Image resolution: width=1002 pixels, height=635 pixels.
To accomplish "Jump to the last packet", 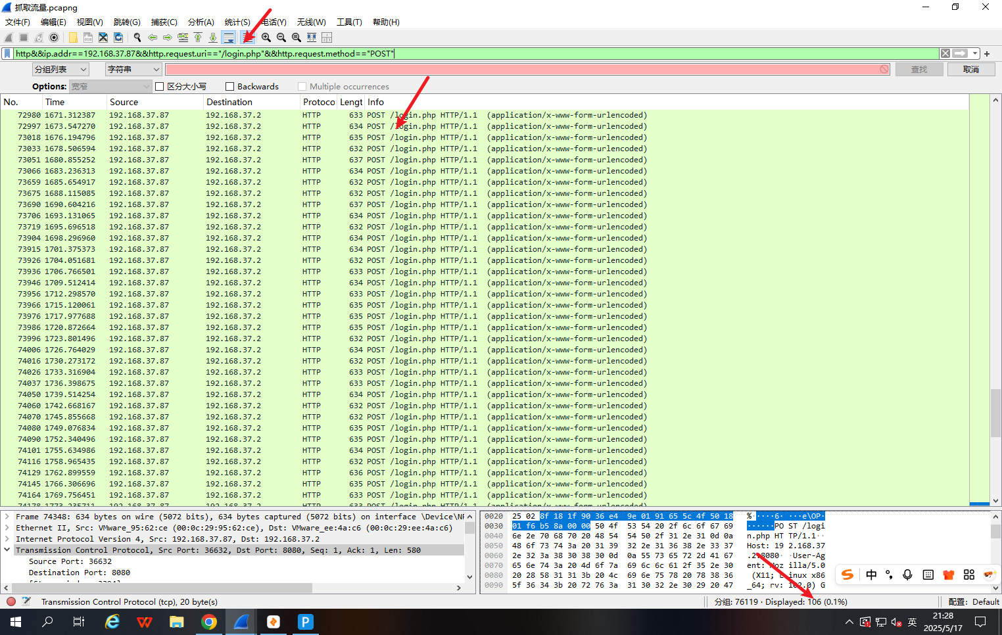I will click(213, 37).
